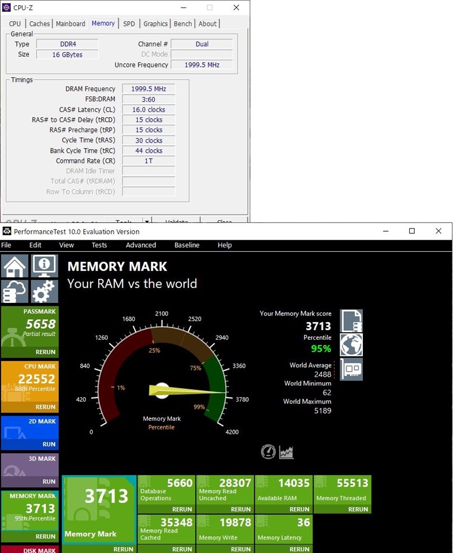Click the 95% percentile value
Screen dimensions: 453x553
pos(321,349)
